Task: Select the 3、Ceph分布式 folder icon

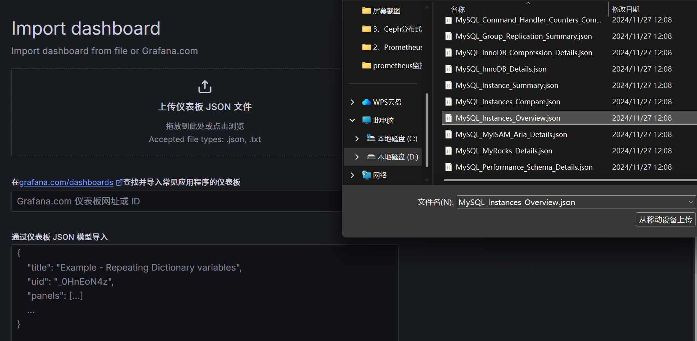Action: (x=367, y=29)
